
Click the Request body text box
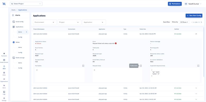117,75
